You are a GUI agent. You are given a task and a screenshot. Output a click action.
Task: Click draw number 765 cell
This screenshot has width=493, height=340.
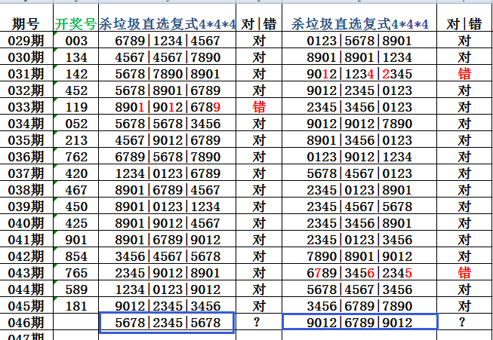pyautogui.click(x=75, y=273)
